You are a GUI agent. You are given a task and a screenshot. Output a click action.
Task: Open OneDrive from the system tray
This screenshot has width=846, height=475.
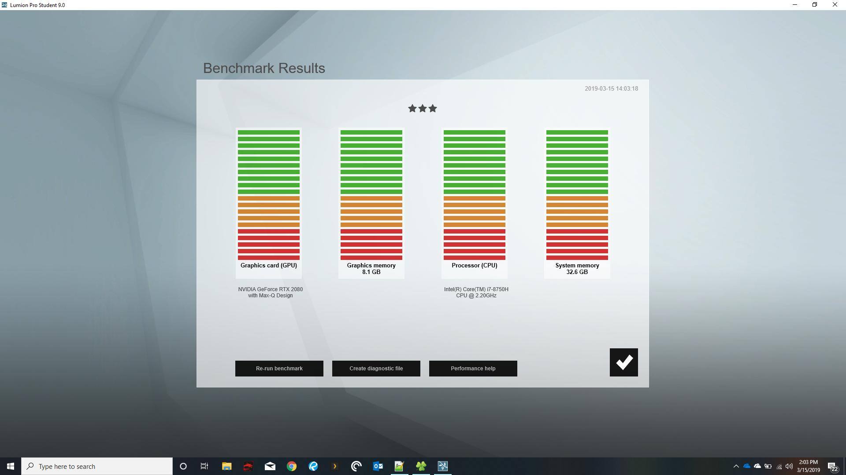coord(746,466)
